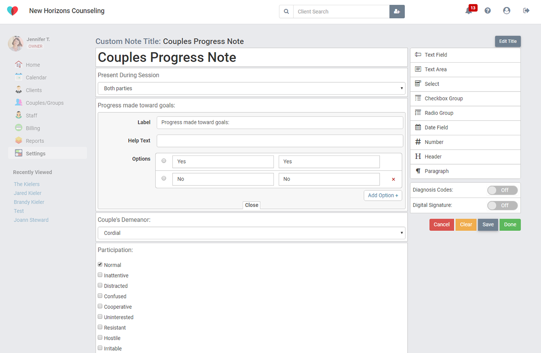
Task: Check the Resistant checkbox
Action: (100, 327)
